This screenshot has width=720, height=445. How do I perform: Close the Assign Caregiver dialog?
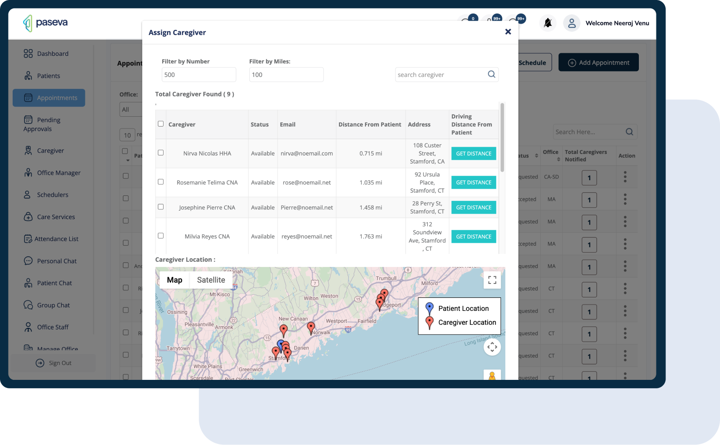click(x=508, y=32)
